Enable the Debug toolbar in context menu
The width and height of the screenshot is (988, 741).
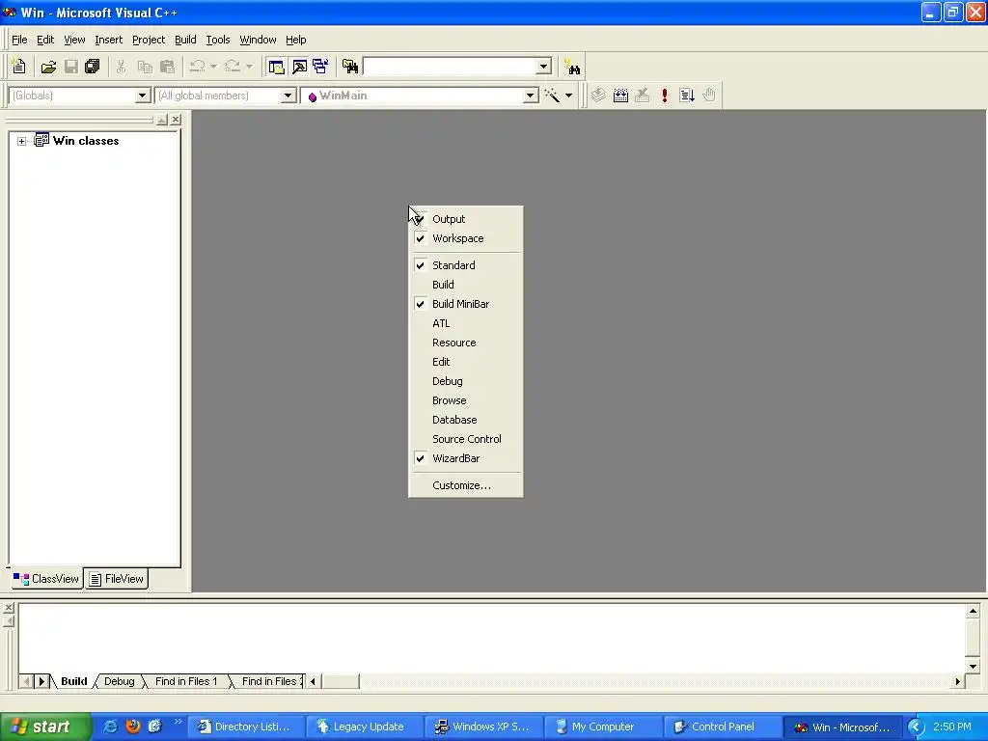tap(466, 381)
